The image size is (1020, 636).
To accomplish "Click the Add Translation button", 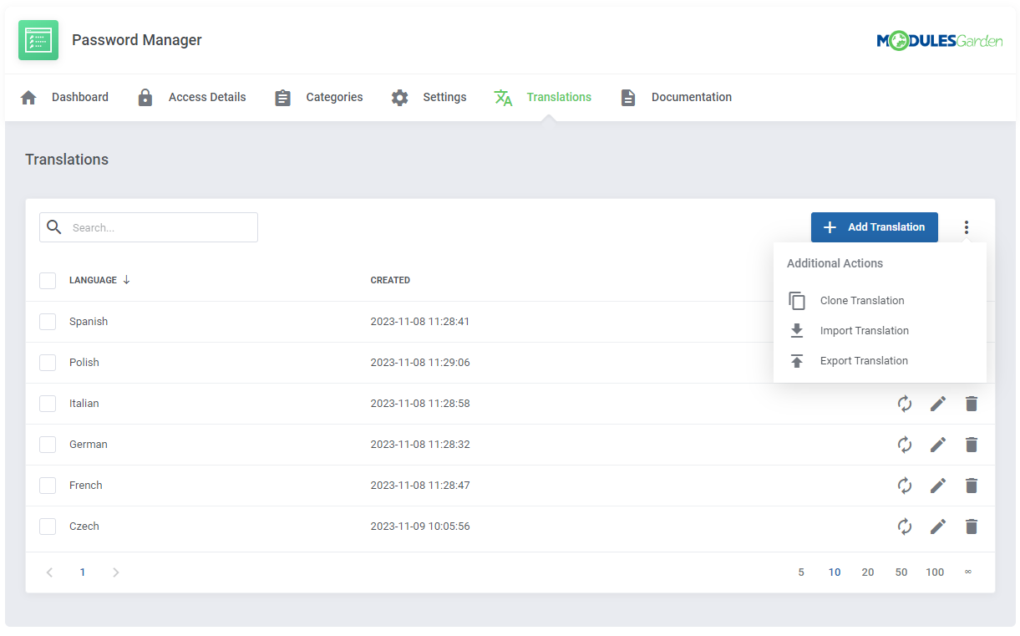I will pos(874,227).
